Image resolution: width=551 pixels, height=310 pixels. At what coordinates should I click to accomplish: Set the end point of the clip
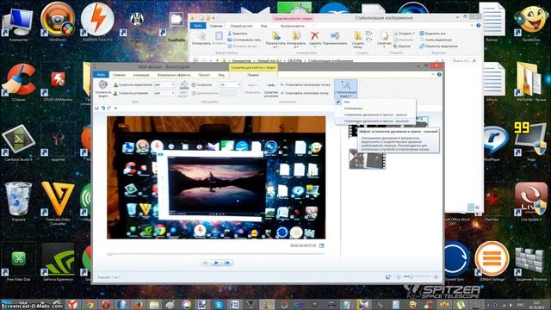[305, 93]
